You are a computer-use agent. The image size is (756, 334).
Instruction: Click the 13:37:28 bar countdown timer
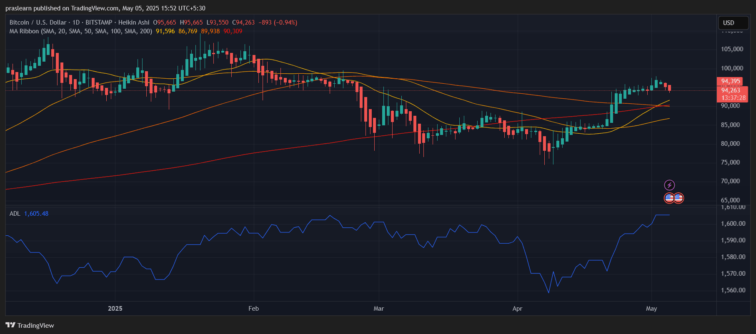(x=733, y=98)
